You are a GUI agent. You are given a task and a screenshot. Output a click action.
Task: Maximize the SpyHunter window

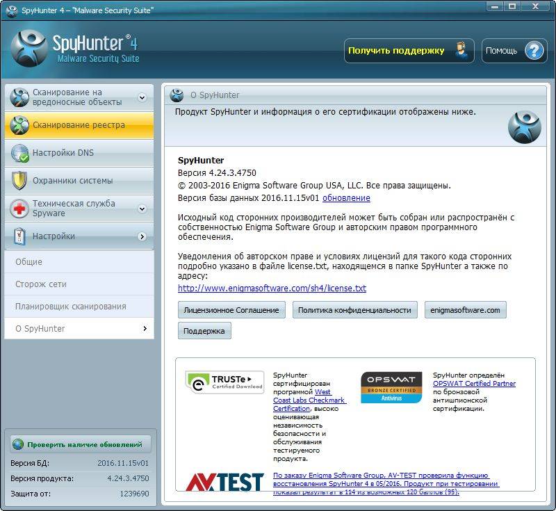(512, 6)
